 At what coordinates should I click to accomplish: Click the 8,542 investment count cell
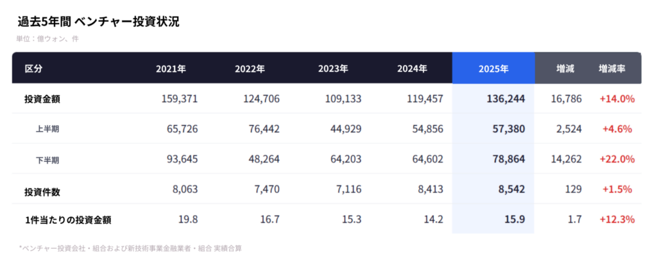pos(511,189)
